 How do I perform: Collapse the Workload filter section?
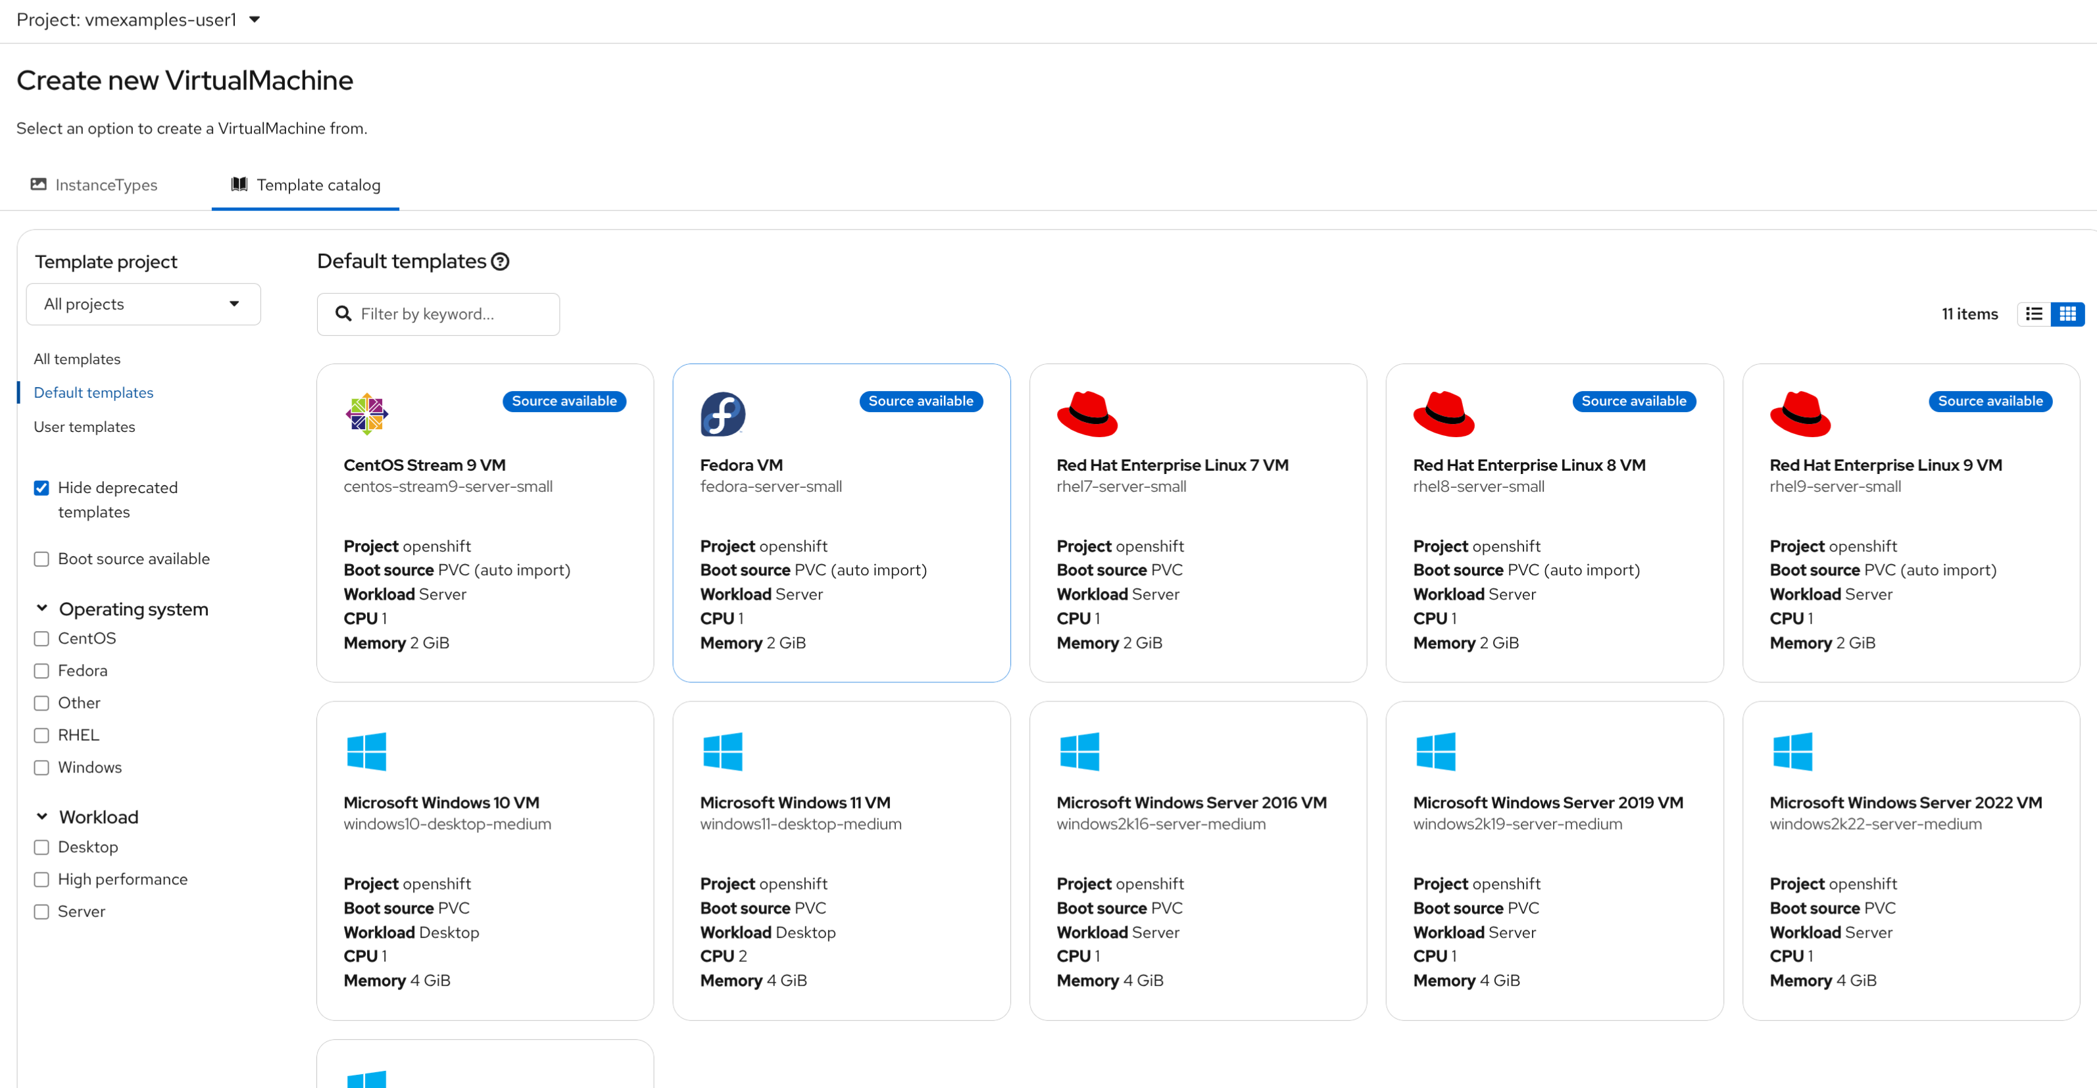(41, 816)
